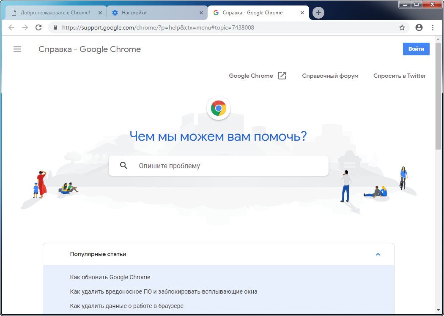Collapse the Популярные статьи section chevron
Screen dimensions: 444x316
tap(378, 254)
